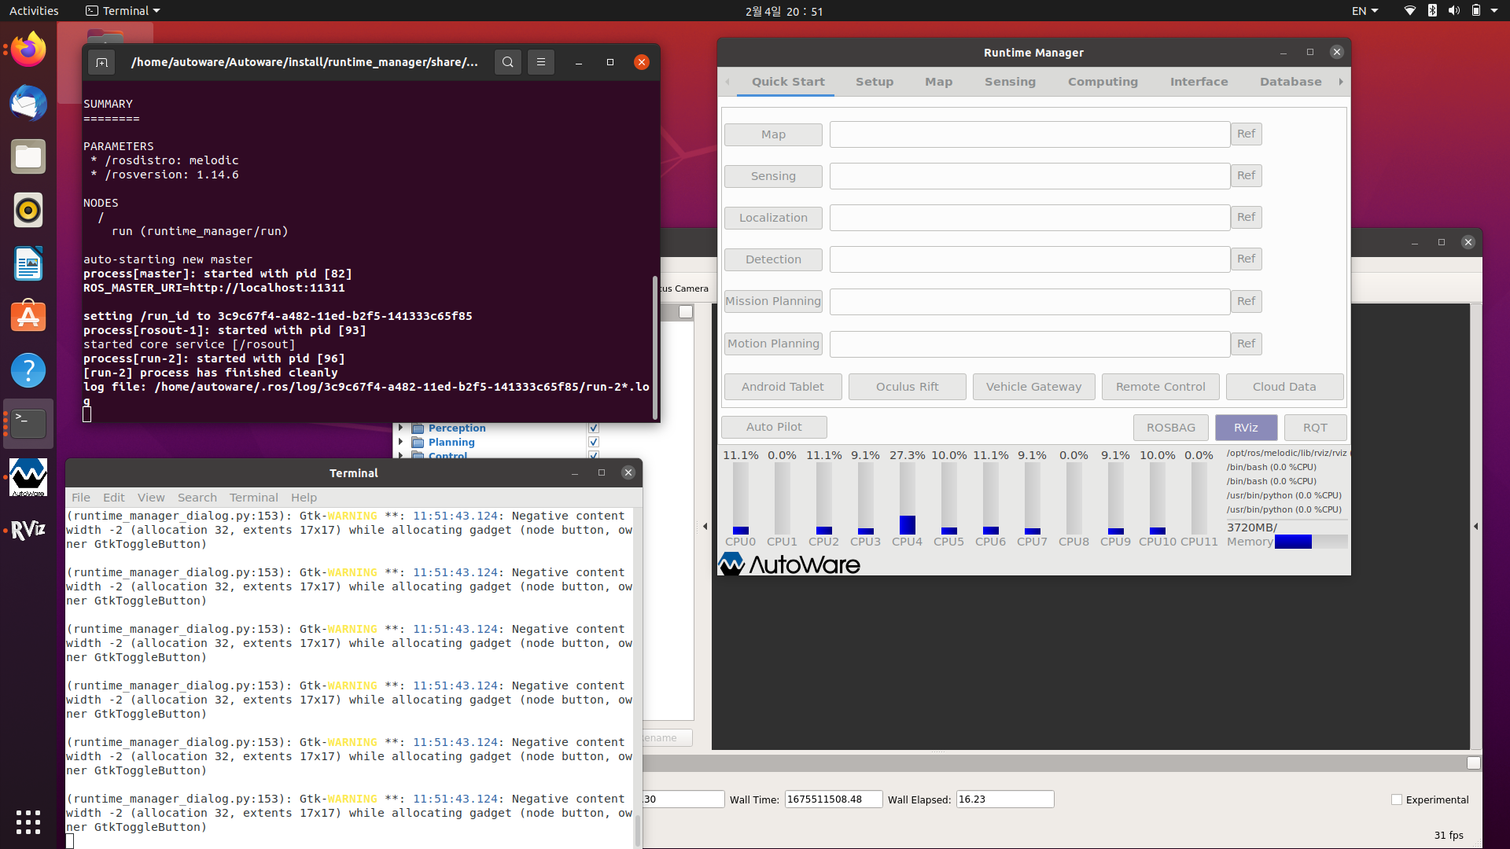Toggle the Localization button

point(773,218)
